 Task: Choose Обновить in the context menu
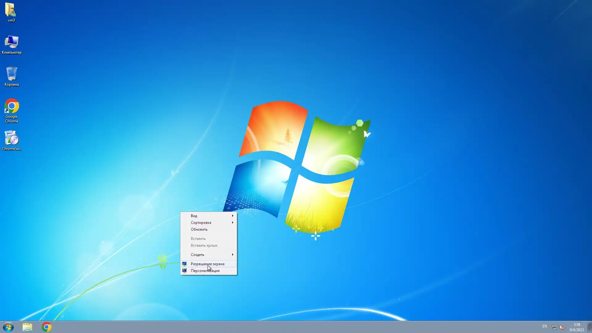point(199,229)
